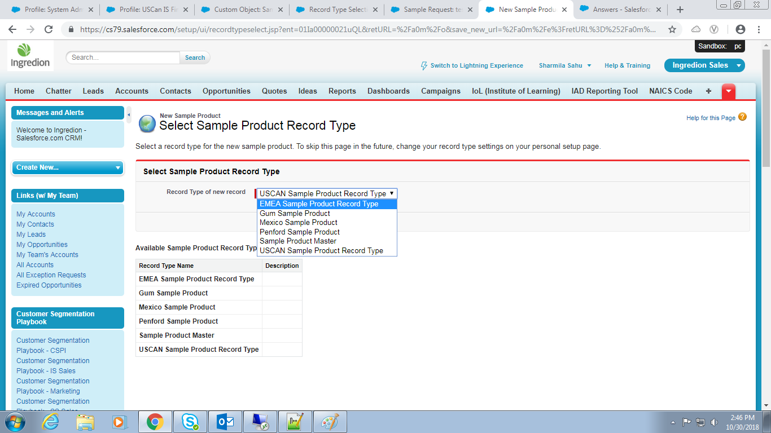
Task: Choose Mexico Sample Product option
Action: tap(327, 223)
